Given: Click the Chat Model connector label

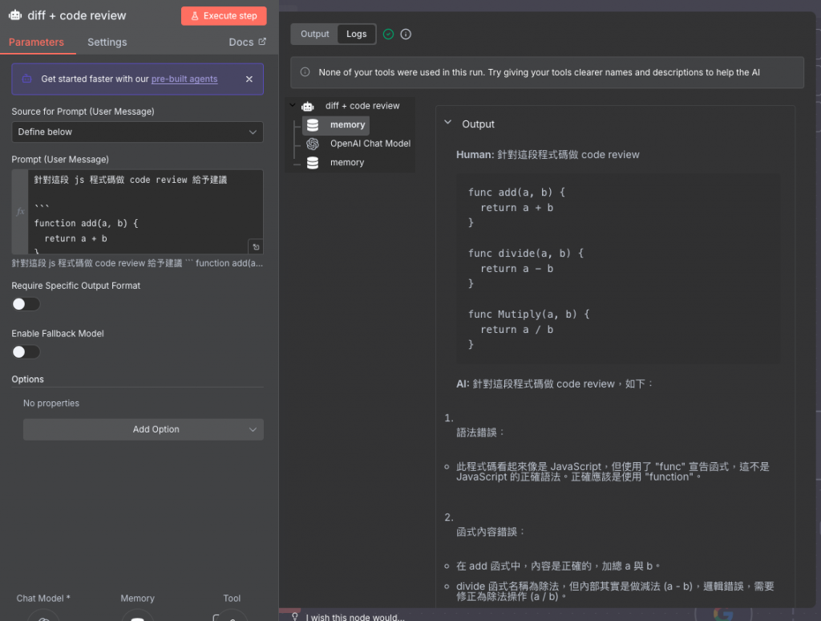Looking at the screenshot, I should click(43, 598).
